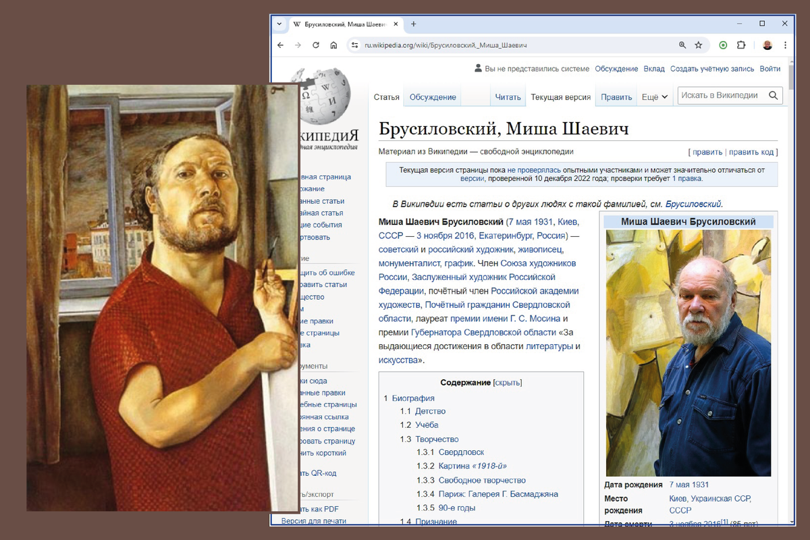Click the zoom magnifier icon in address bar
The width and height of the screenshot is (810, 540).
682,45
